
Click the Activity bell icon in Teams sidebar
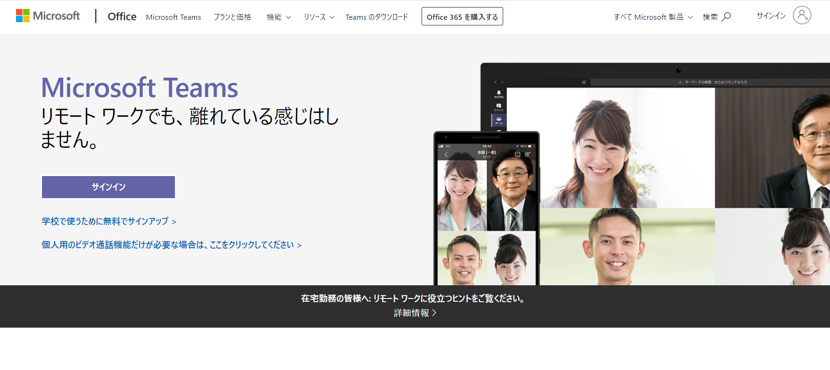[x=498, y=93]
